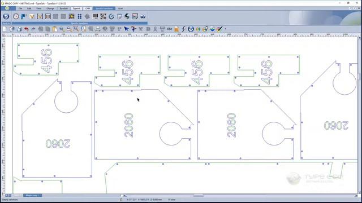The width and height of the screenshot is (362, 203).
Task: Select the Specific Functions tab
Action: pyautogui.click(x=104, y=8)
